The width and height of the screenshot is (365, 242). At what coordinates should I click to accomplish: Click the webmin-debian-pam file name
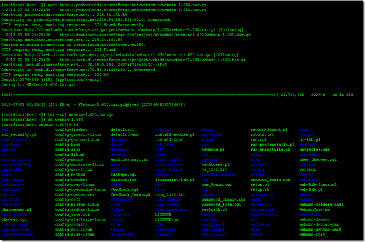click(319, 224)
